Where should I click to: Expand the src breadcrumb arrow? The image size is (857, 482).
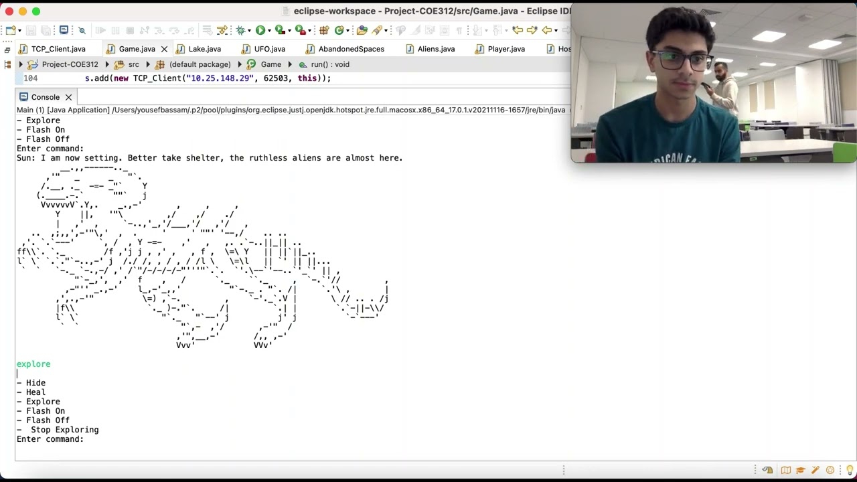tap(107, 64)
